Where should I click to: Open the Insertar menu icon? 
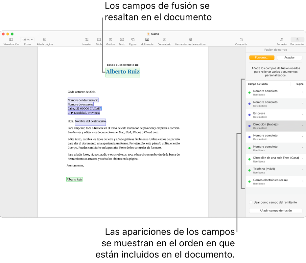click(x=87, y=40)
